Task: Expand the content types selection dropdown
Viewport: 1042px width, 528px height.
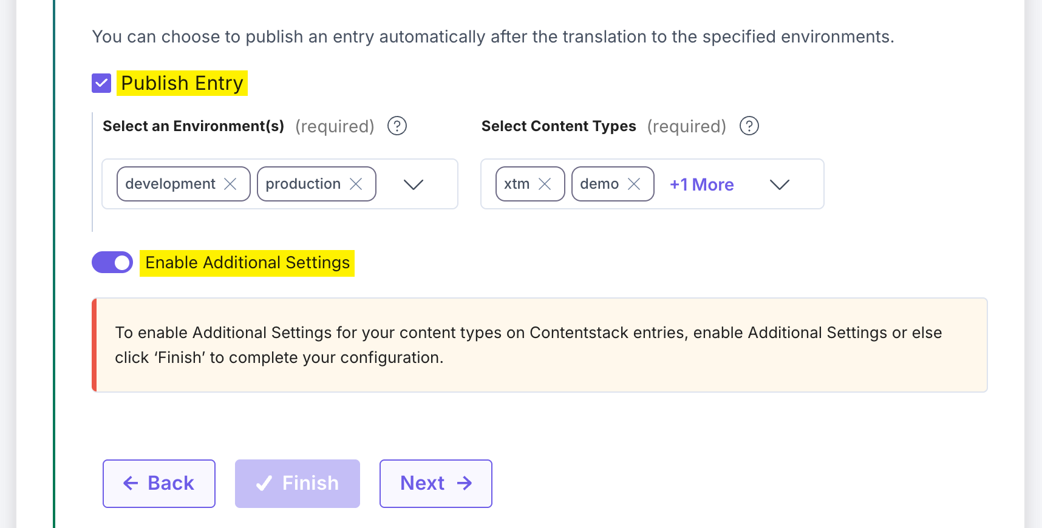Action: pyautogui.click(x=780, y=184)
